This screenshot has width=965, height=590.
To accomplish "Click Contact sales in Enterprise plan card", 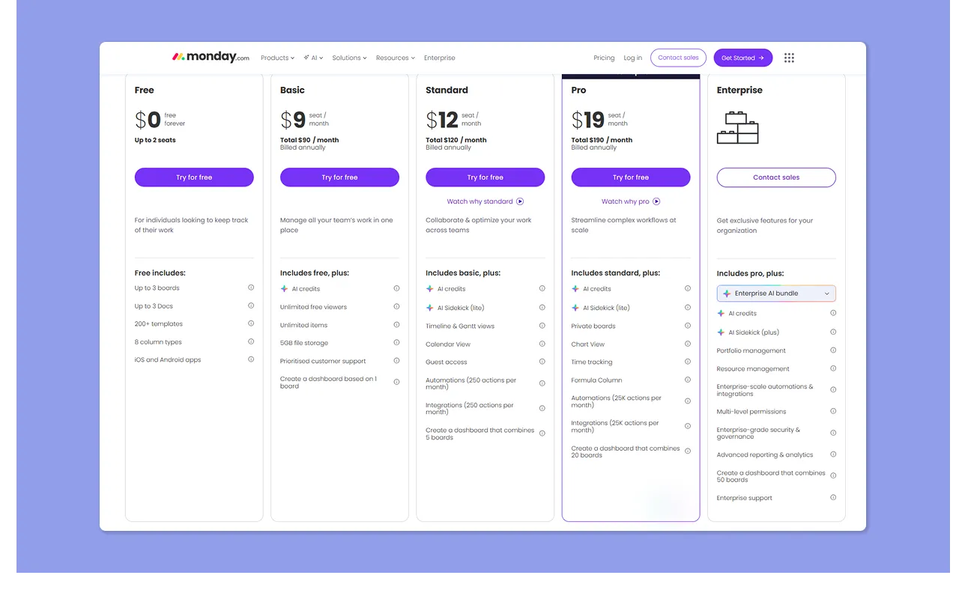I will tap(776, 177).
